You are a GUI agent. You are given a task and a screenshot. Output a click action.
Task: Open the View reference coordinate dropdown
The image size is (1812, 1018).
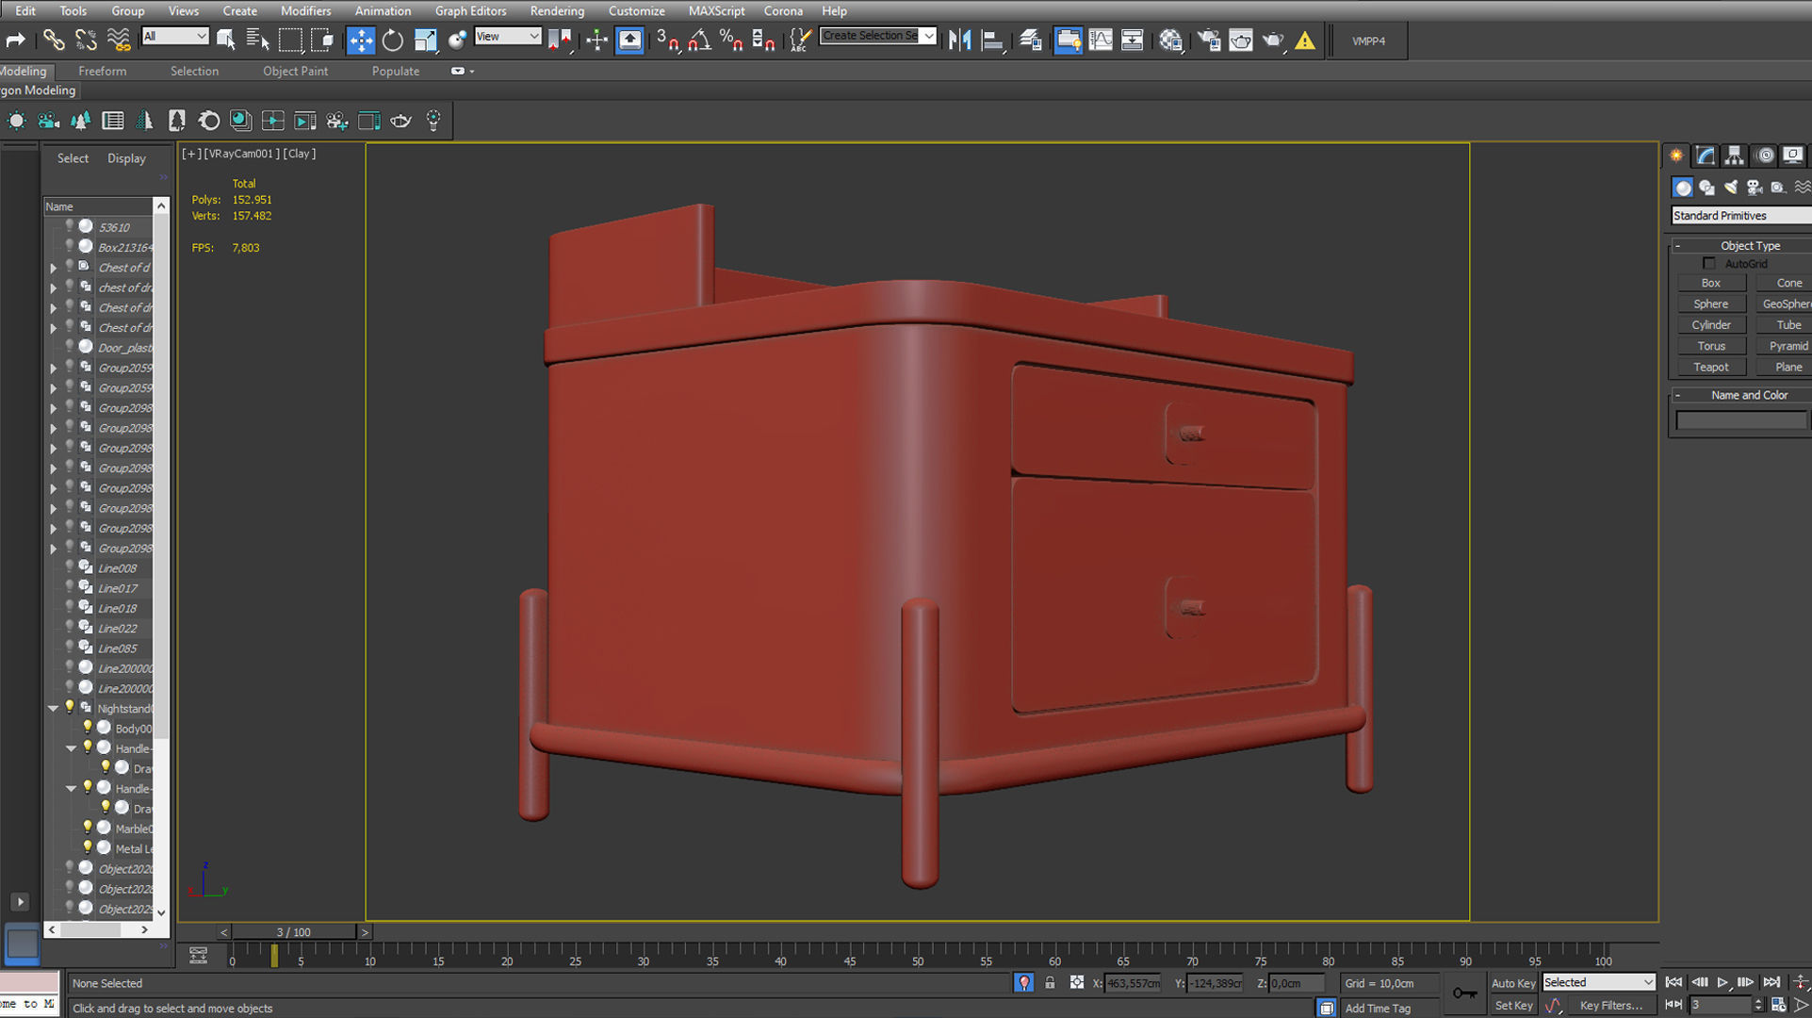508,36
